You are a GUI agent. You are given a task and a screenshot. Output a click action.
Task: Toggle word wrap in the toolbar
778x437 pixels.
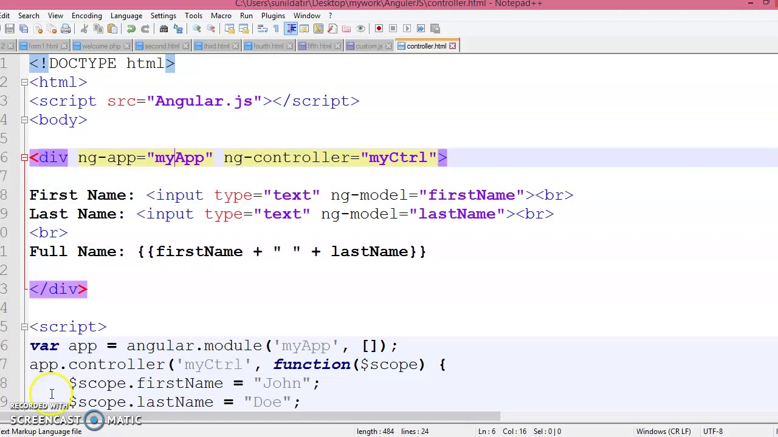(x=262, y=29)
